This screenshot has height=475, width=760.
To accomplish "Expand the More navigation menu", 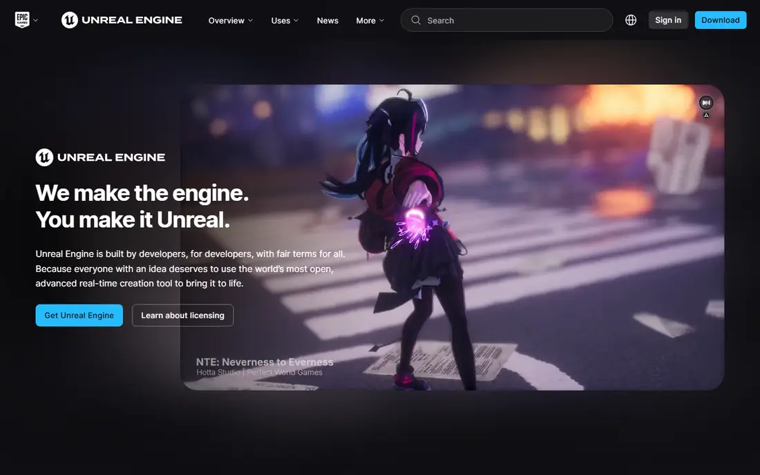I will pyautogui.click(x=370, y=20).
